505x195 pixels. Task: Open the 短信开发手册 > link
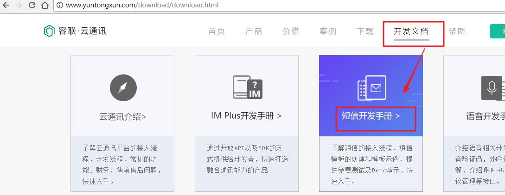(371, 116)
